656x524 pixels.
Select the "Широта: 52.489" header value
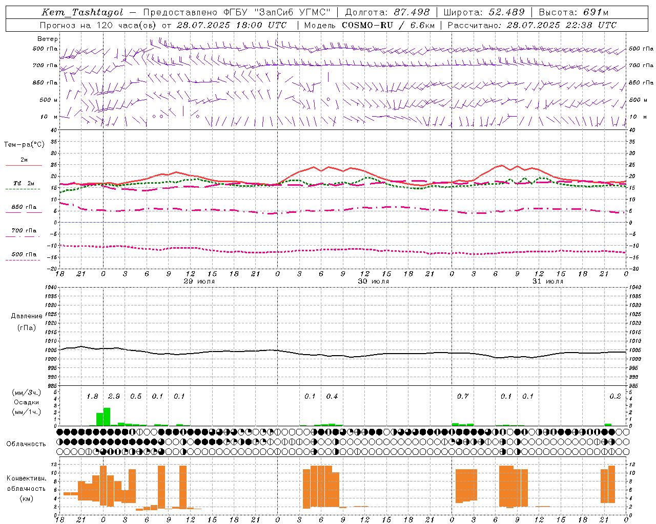[x=484, y=12]
